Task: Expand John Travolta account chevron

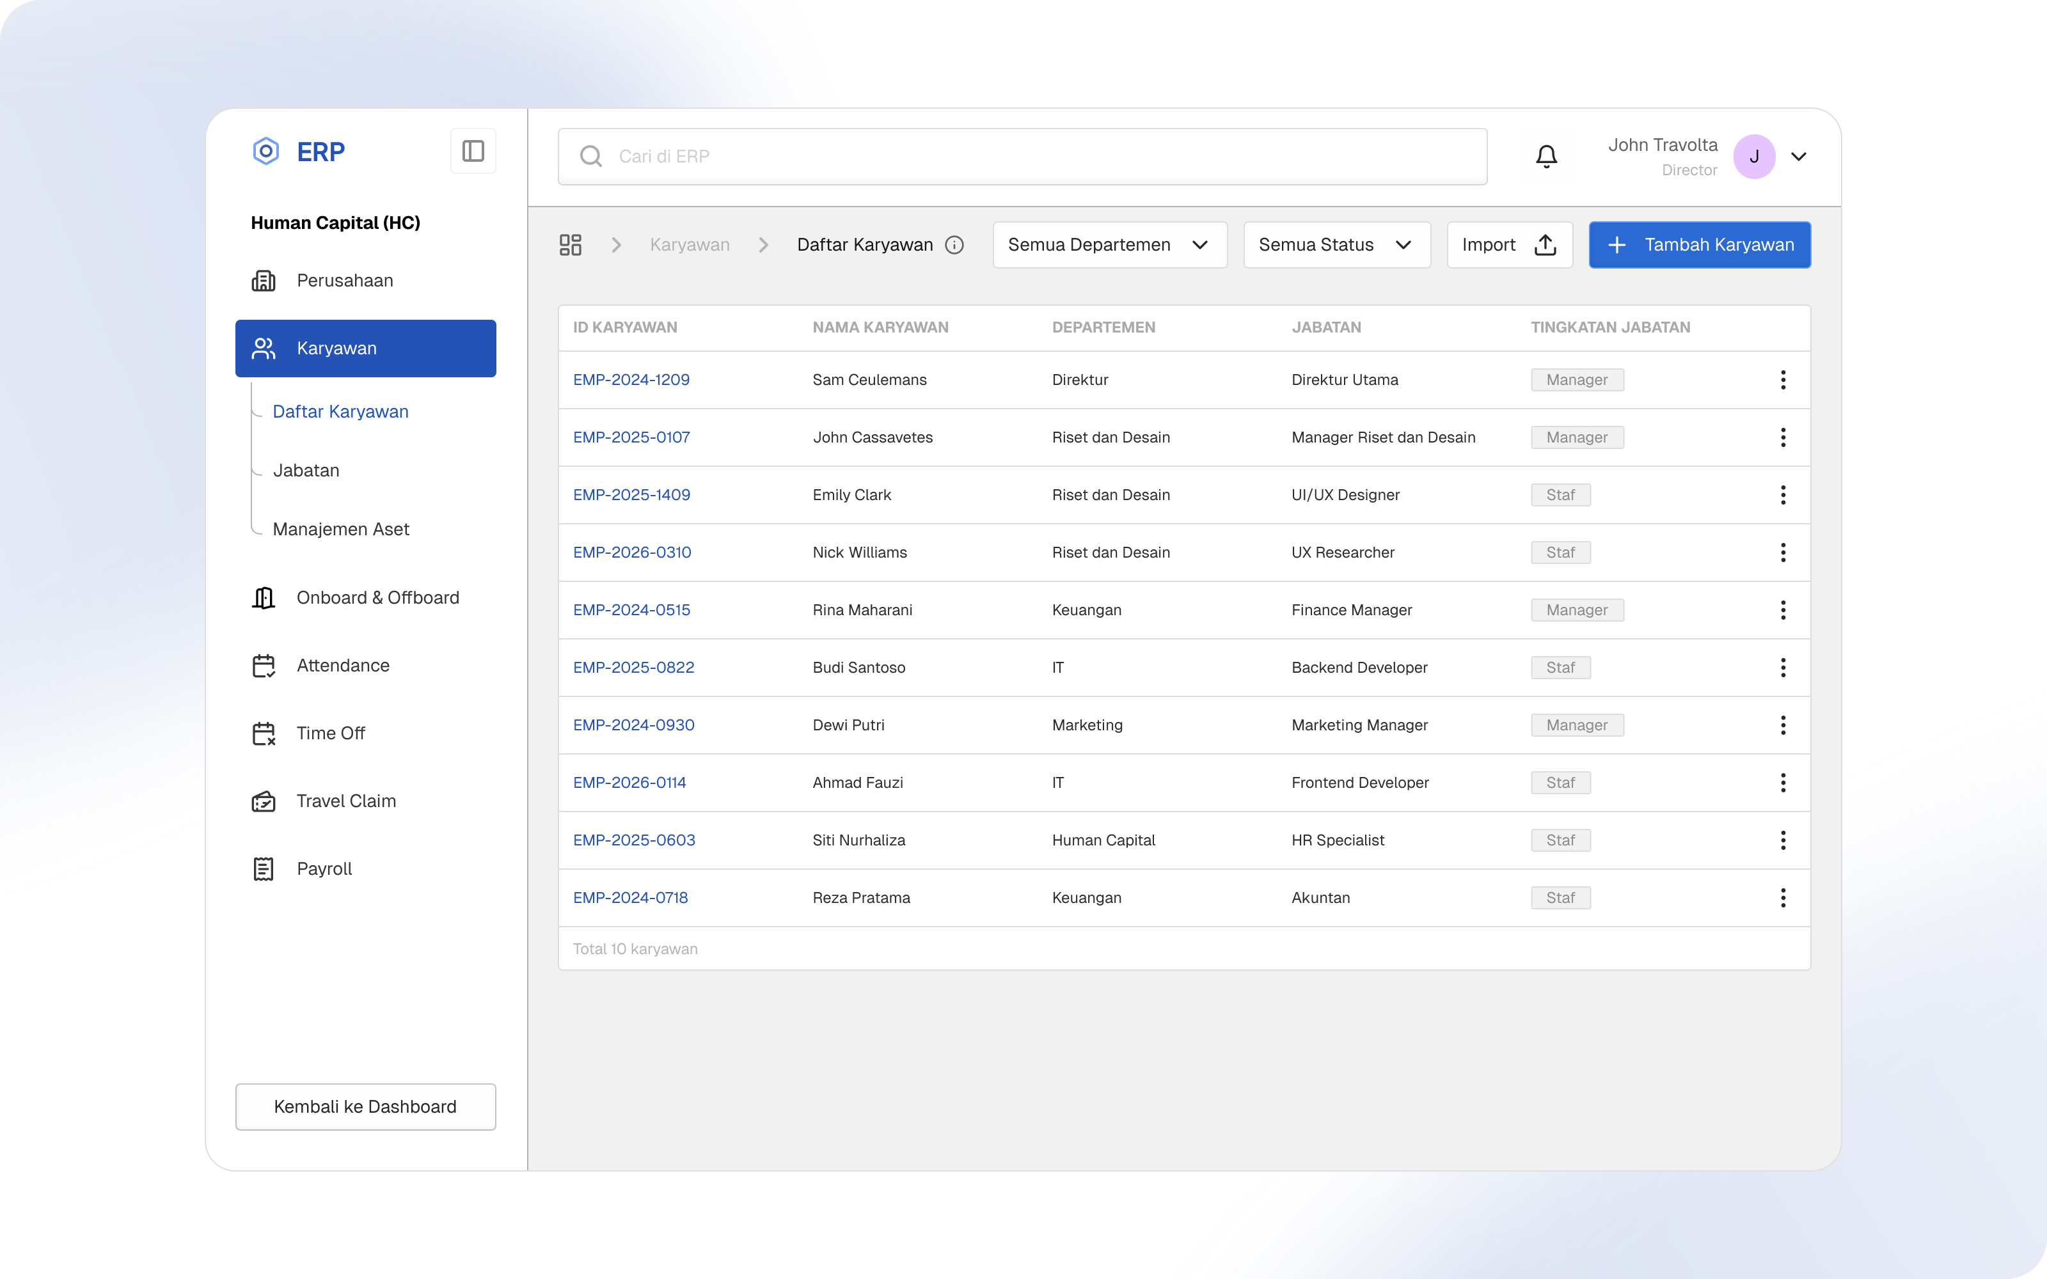Action: 1799,157
